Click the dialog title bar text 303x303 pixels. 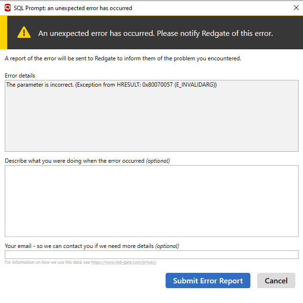pos(73,8)
